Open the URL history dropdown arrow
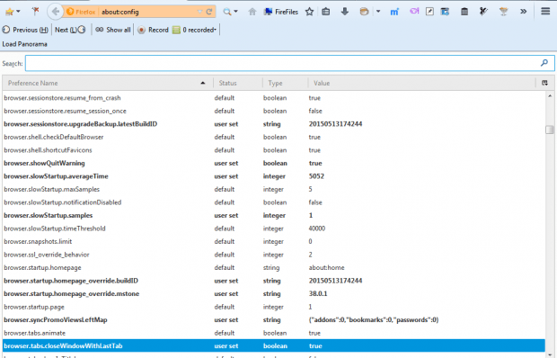Image resolution: width=557 pixels, height=358 pixels. [x=200, y=12]
